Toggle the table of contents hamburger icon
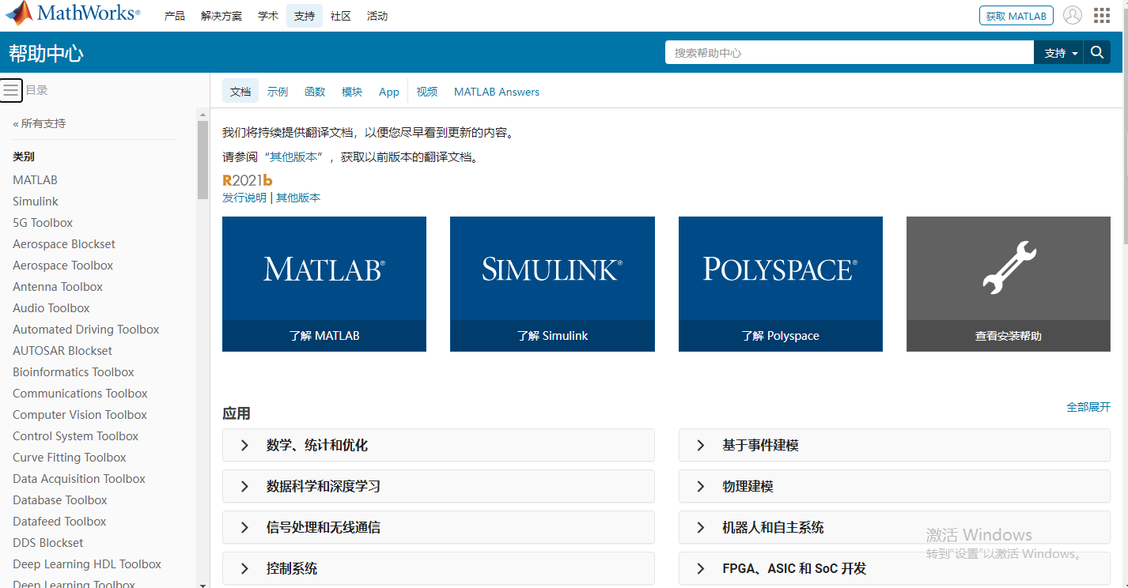Viewport: 1128px width, 588px height. click(11, 90)
